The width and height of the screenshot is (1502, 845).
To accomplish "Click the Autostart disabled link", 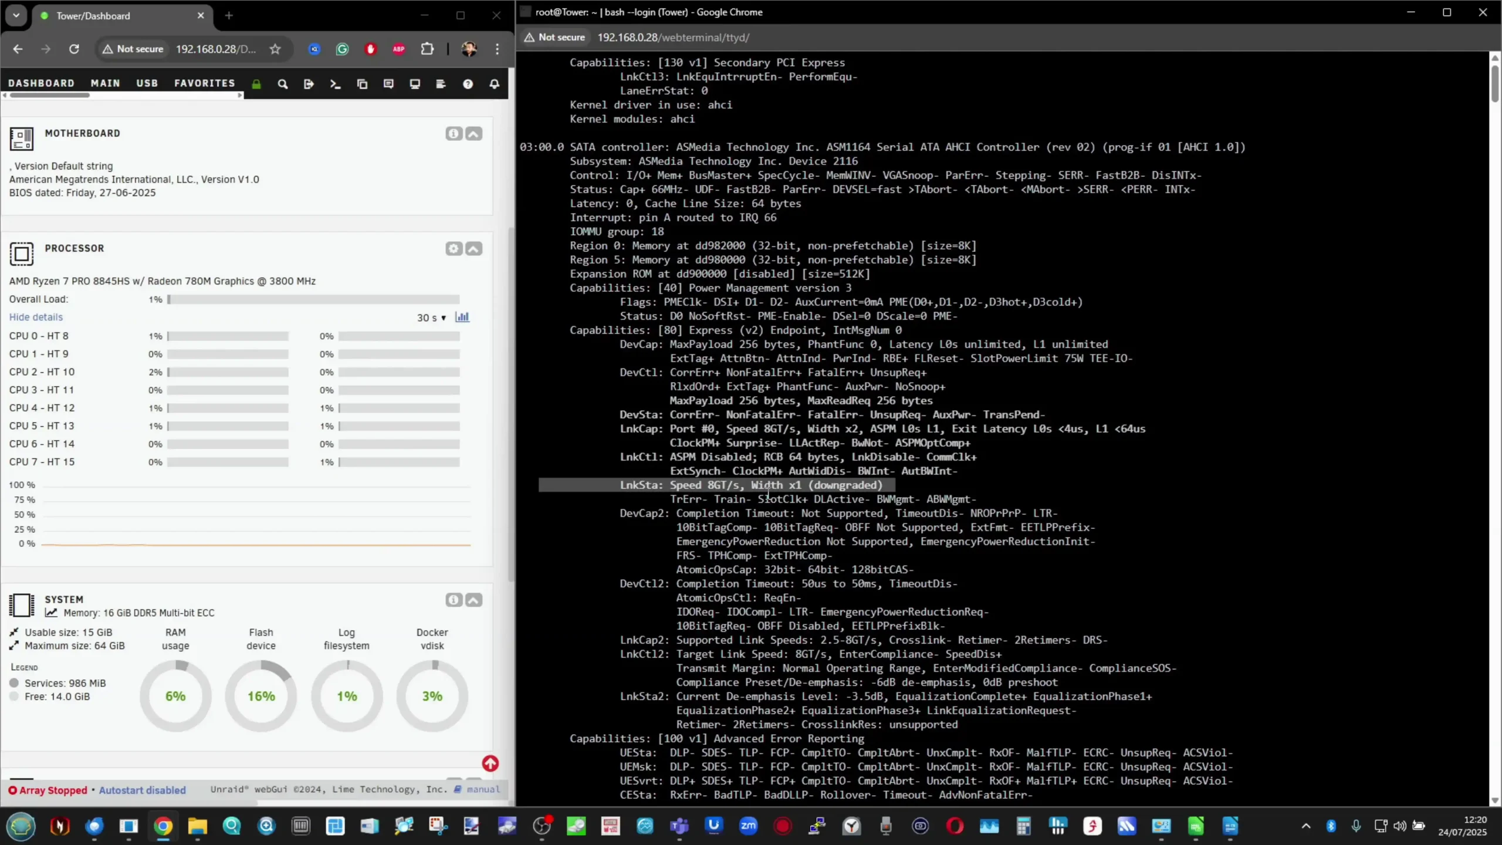I will pos(143,790).
